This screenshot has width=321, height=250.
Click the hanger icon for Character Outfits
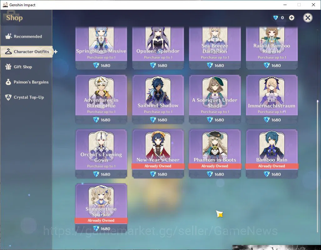8,52
